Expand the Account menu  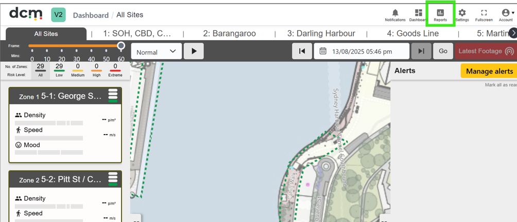[x=506, y=15]
